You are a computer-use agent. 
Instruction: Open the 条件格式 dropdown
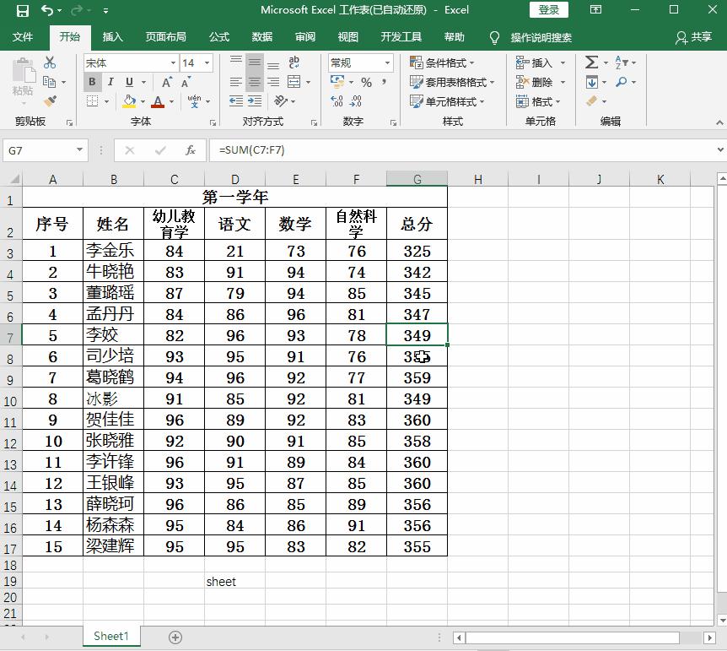point(442,62)
